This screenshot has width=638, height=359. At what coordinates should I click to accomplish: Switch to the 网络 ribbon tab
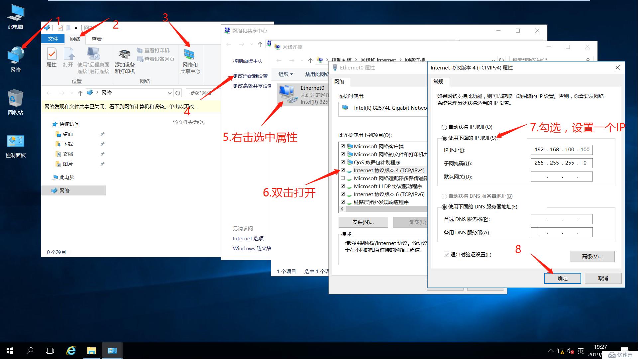(x=75, y=39)
